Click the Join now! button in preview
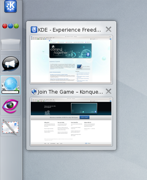This screenshot has width=147, height=180. point(84,117)
